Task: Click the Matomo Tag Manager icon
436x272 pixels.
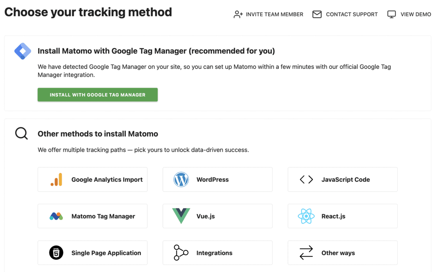Action: (56, 216)
